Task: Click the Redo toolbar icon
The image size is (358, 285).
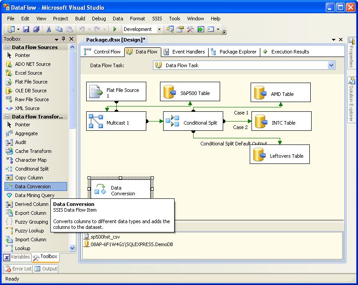Action: [97, 29]
